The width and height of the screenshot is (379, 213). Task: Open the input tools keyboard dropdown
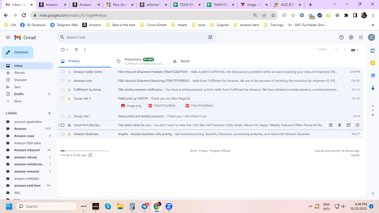click(x=355, y=50)
